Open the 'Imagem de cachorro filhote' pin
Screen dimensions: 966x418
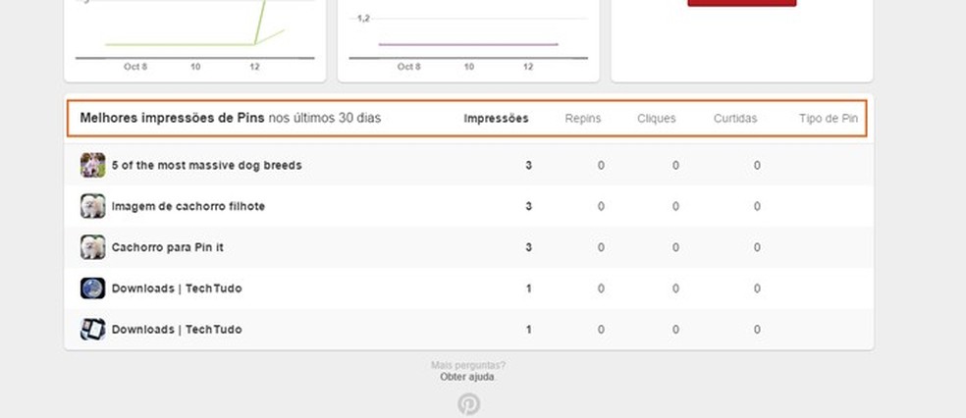click(188, 206)
